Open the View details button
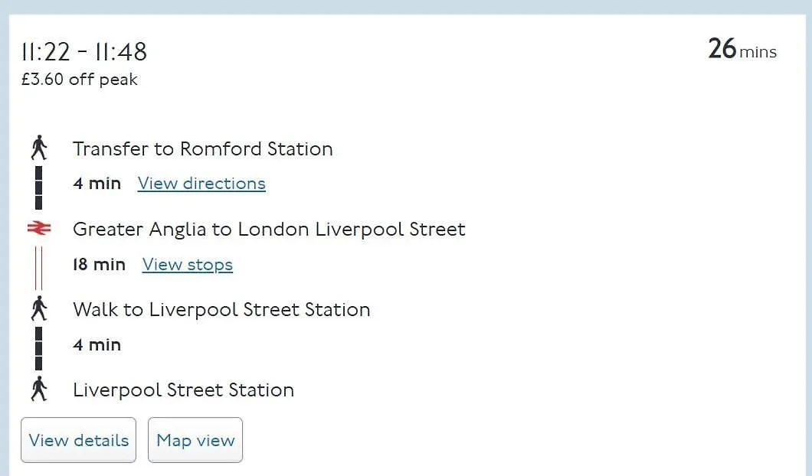This screenshot has height=476, width=812. 79,440
